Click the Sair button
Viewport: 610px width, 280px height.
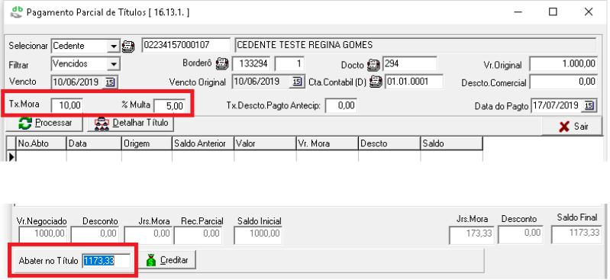point(572,127)
